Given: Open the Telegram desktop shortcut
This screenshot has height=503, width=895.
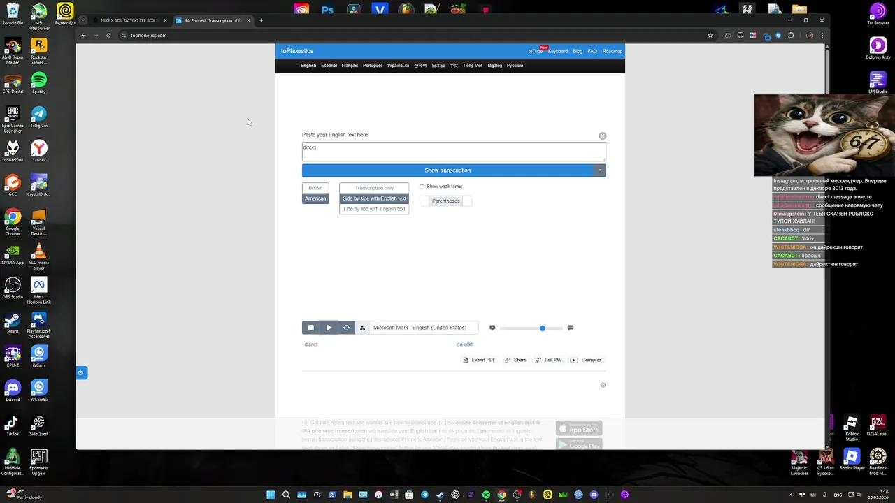Looking at the screenshot, I should click(39, 117).
